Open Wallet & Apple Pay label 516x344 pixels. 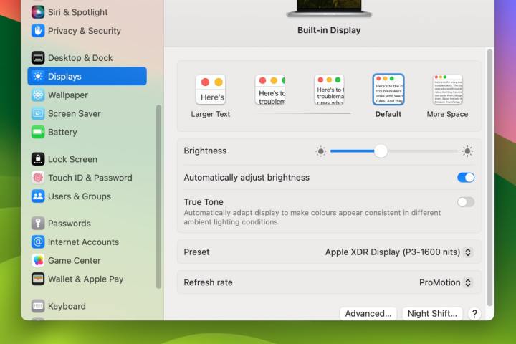click(x=86, y=279)
